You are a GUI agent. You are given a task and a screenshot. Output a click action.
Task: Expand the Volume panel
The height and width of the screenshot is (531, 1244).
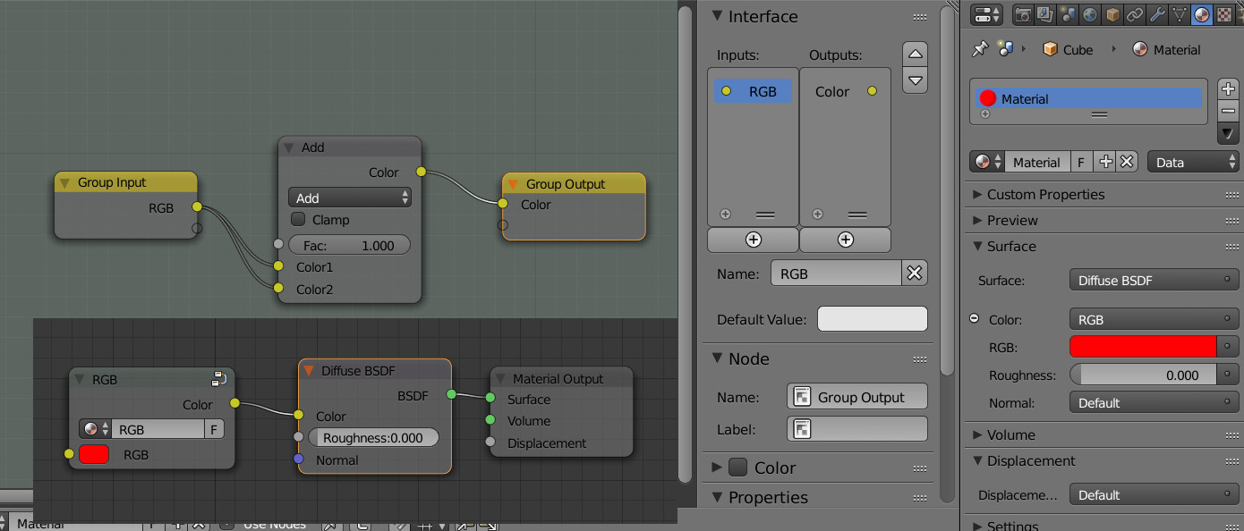coord(977,434)
